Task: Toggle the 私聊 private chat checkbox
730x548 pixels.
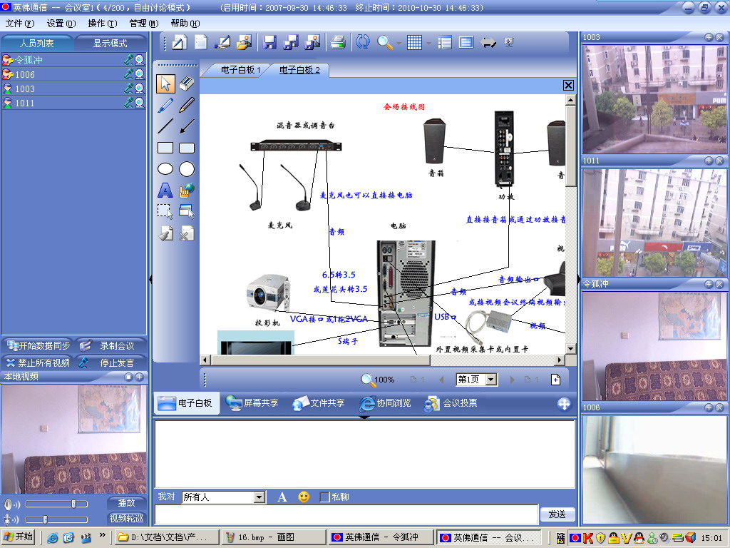Action: (x=324, y=497)
